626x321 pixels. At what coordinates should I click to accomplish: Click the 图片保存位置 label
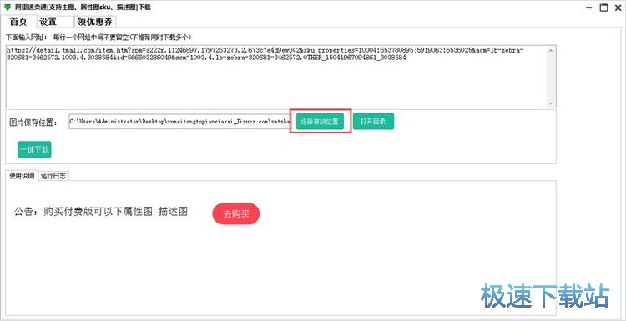click(x=33, y=122)
